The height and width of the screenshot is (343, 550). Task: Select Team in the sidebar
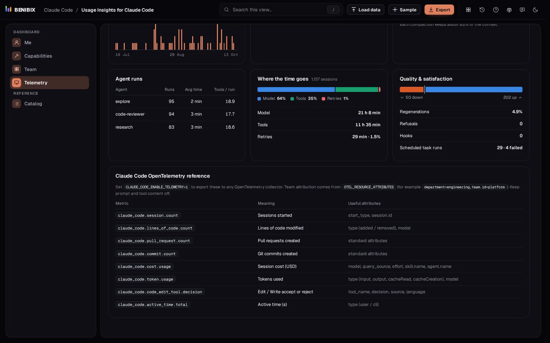click(x=49, y=69)
